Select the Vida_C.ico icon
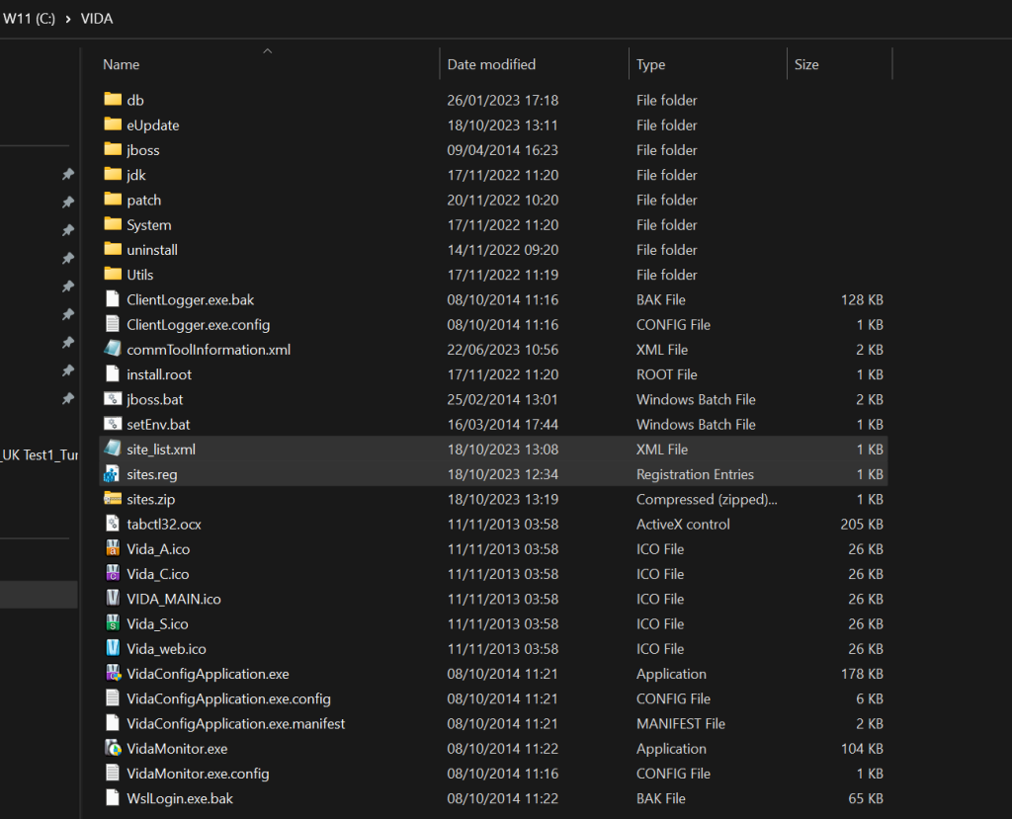Viewport: 1012px width, 819px height. [113, 573]
